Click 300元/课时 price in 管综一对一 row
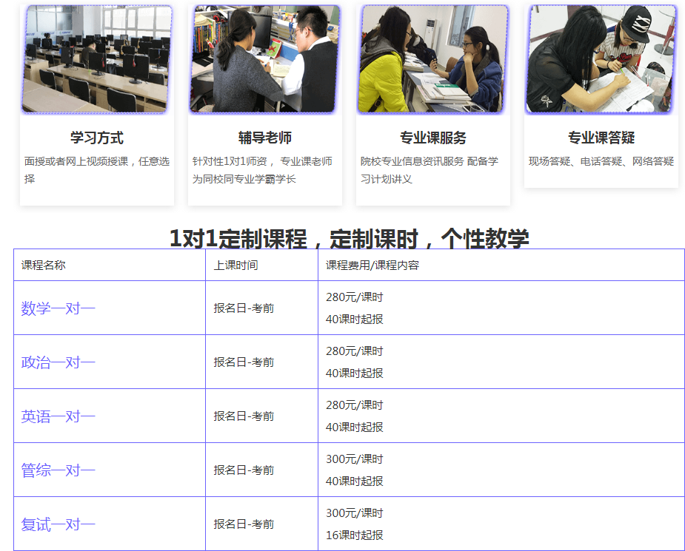The height and width of the screenshot is (551, 685). [x=355, y=459]
